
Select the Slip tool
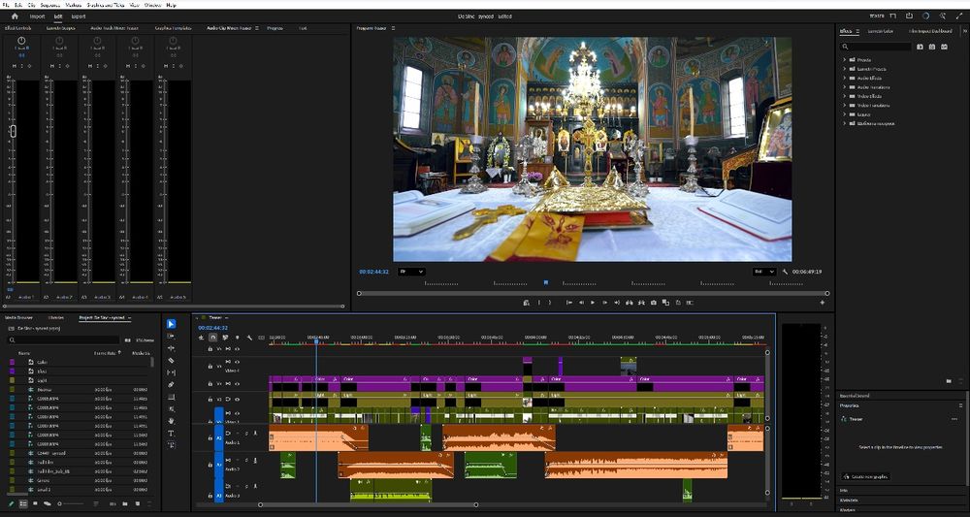[172, 372]
